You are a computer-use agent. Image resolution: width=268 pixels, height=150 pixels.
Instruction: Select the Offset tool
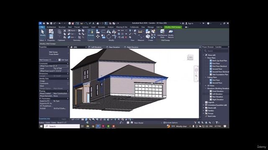(x=103, y=32)
